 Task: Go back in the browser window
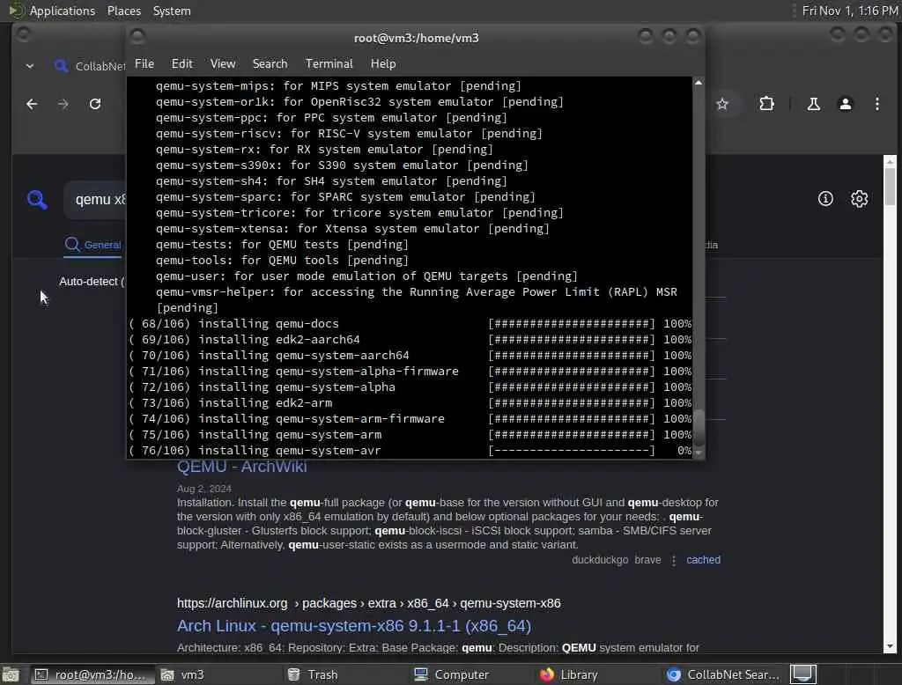[x=33, y=104]
